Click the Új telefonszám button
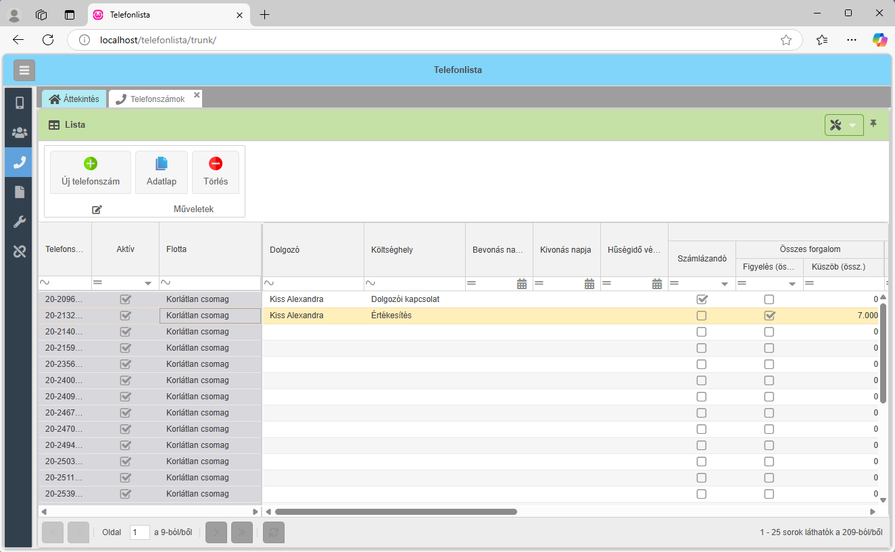 click(x=91, y=172)
